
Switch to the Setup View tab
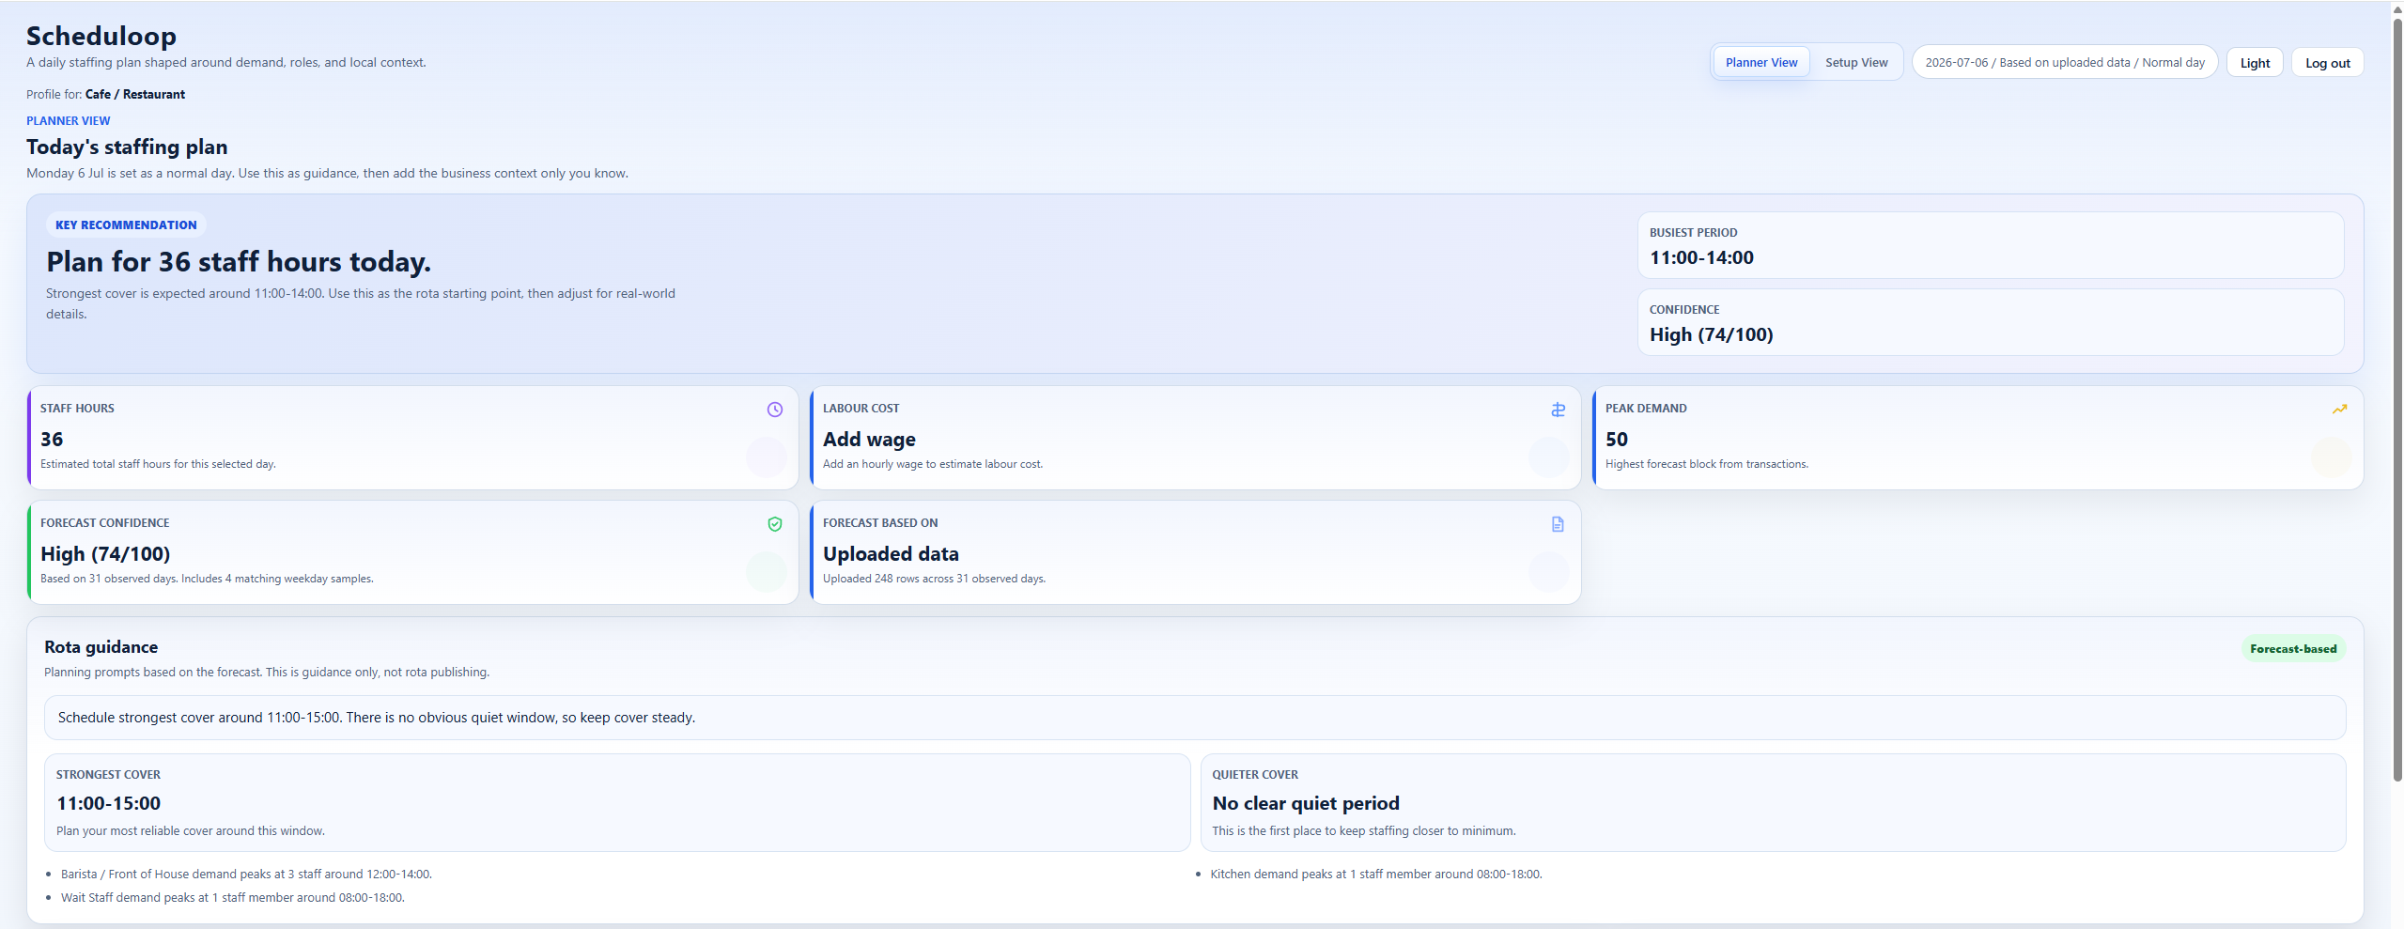tap(1855, 62)
